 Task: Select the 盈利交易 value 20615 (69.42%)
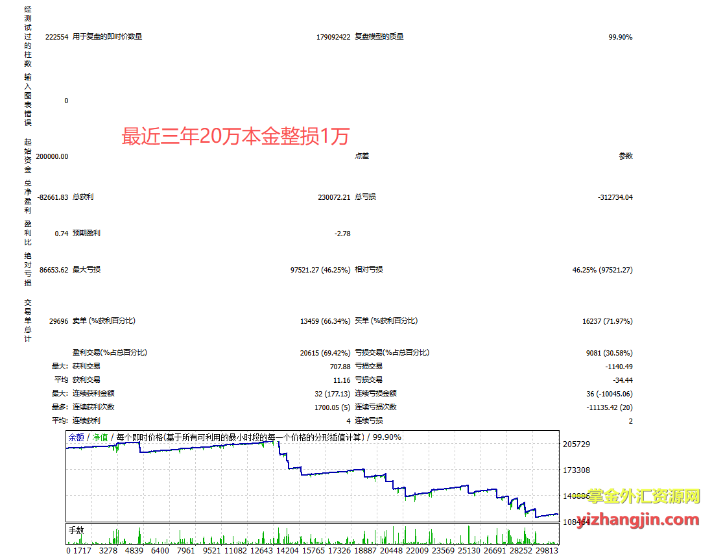tap(326, 353)
